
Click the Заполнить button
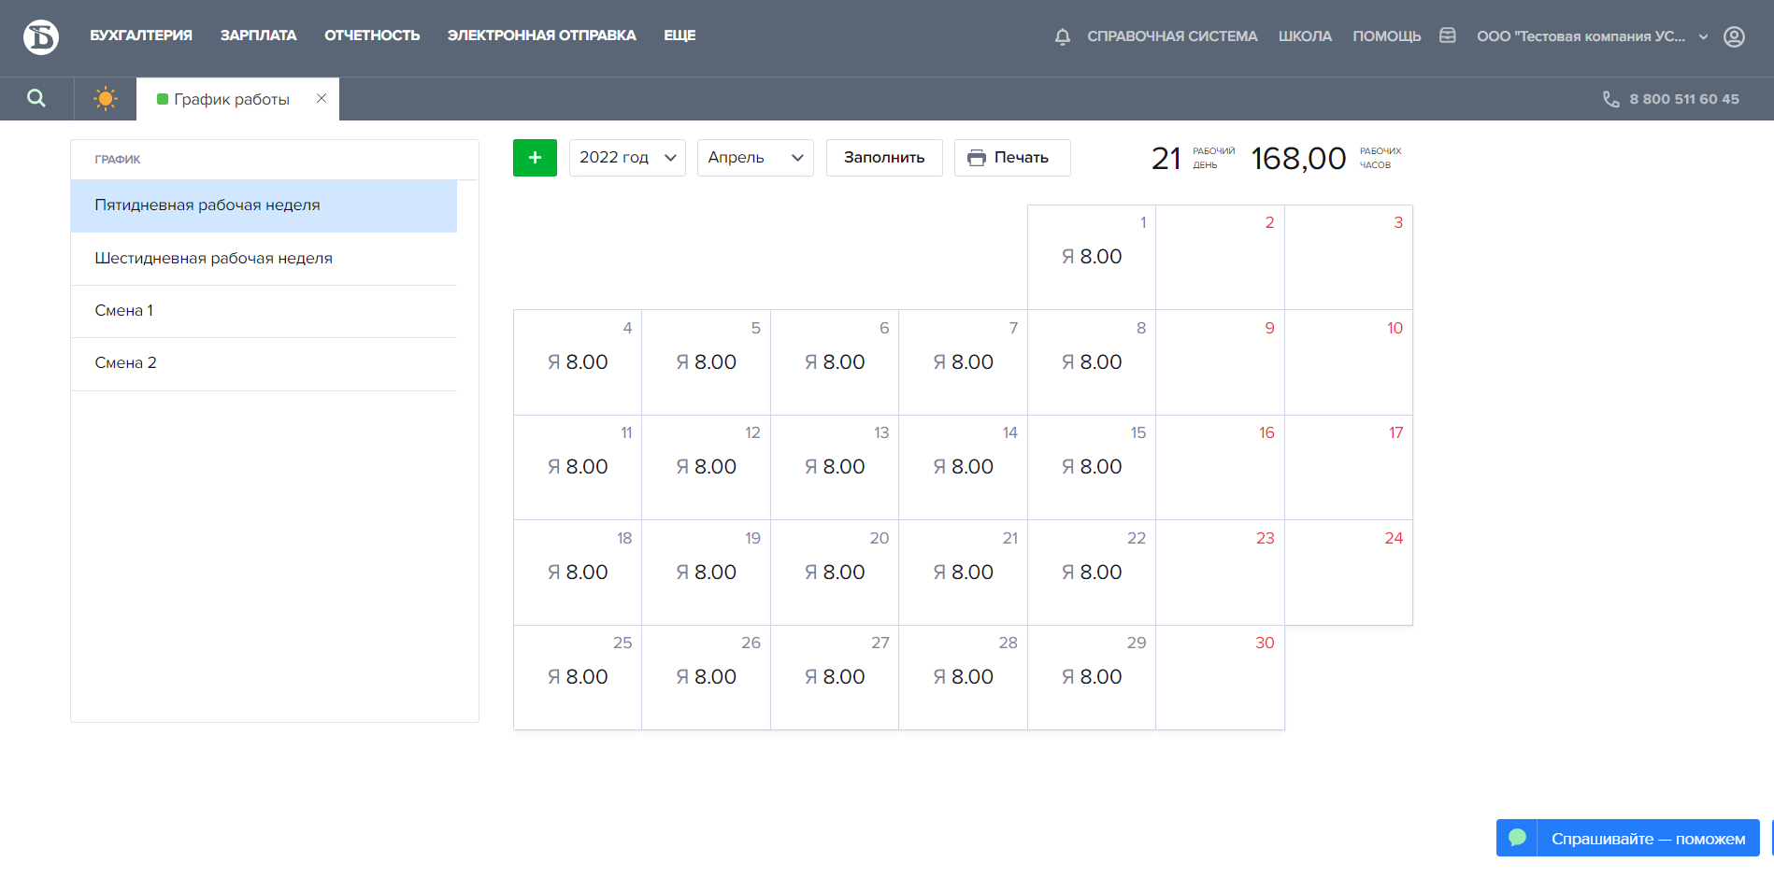(884, 158)
